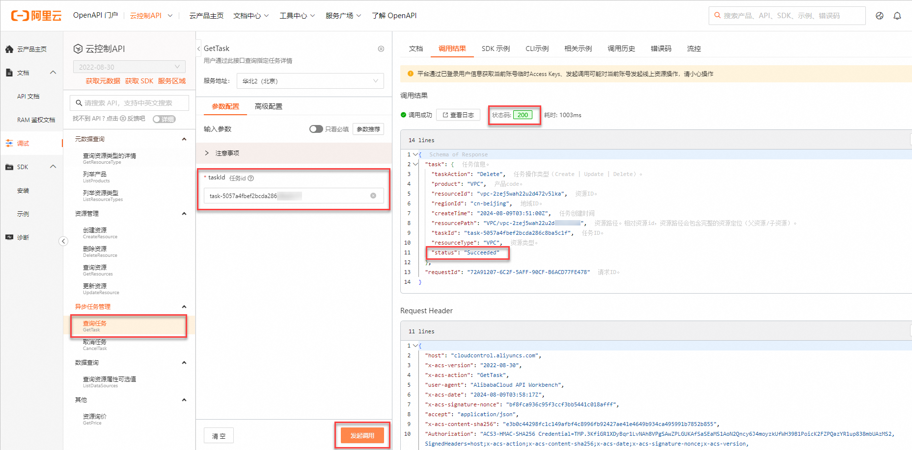
Task: Click inside the API search box in the left panel
Action: click(x=129, y=102)
